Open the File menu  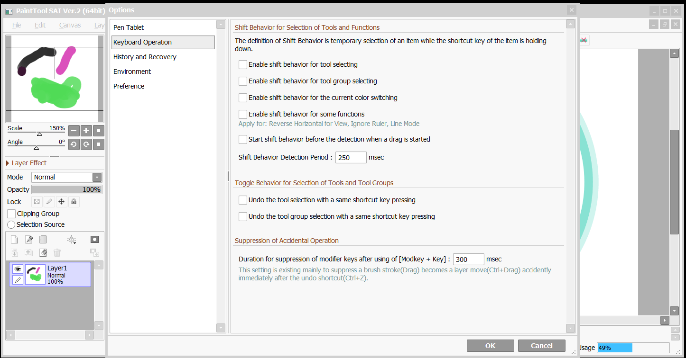click(17, 25)
